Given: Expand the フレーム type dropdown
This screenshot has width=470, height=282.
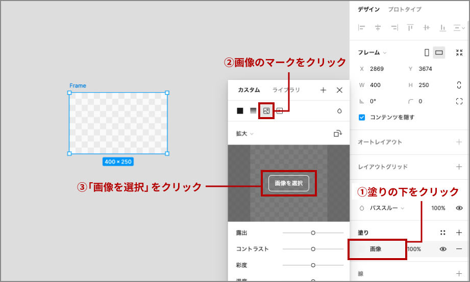Looking at the screenshot, I should tap(372, 52).
